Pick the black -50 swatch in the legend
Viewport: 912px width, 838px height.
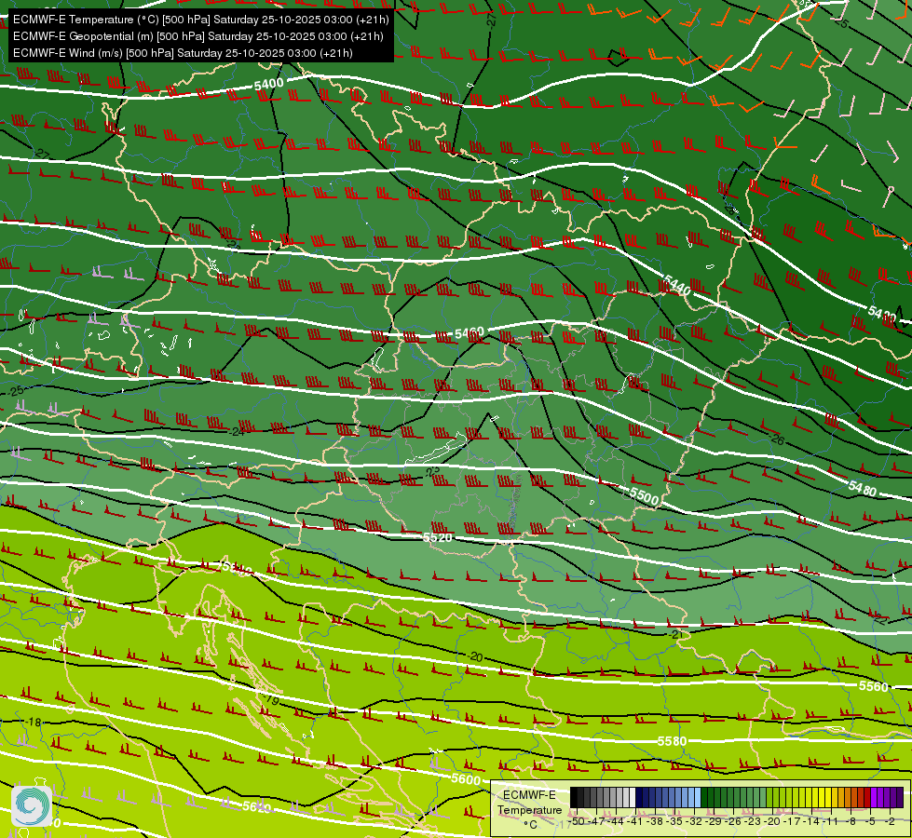point(574,797)
